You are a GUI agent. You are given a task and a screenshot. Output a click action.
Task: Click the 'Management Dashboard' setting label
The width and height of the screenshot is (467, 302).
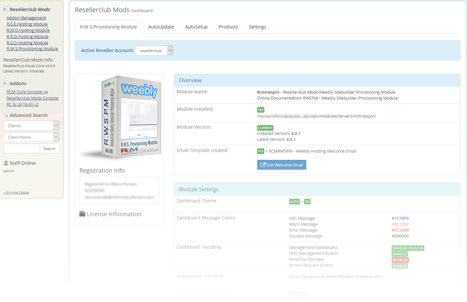pos(313,248)
